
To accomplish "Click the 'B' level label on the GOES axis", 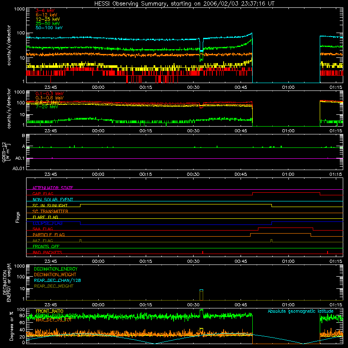I will point(23,136).
